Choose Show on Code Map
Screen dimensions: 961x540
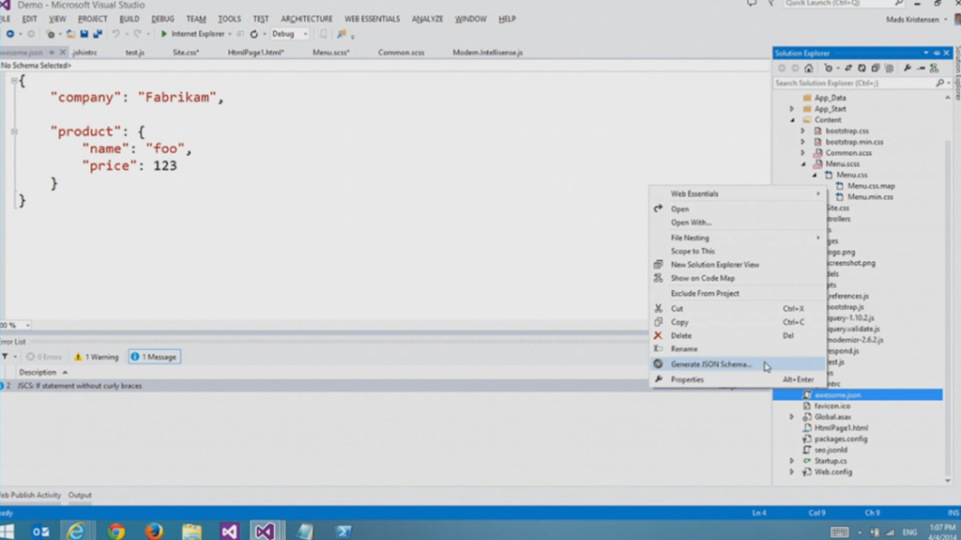coord(738,278)
